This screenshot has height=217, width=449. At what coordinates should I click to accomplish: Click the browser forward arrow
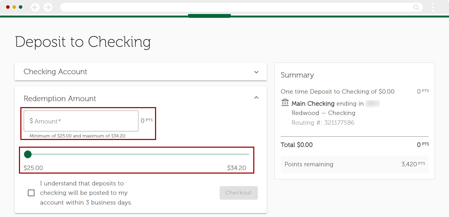48,7
